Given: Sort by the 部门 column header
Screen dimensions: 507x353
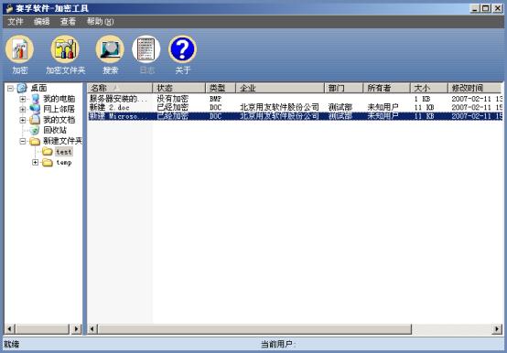Looking at the screenshot, I should click(344, 88).
